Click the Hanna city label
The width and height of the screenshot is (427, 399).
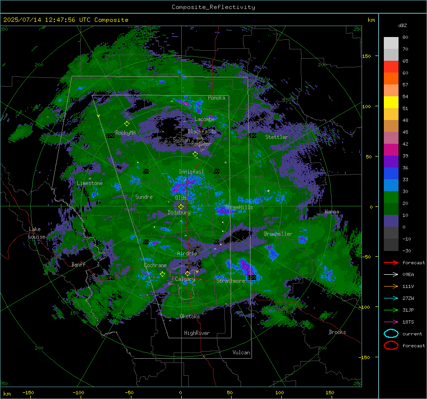[332, 212]
